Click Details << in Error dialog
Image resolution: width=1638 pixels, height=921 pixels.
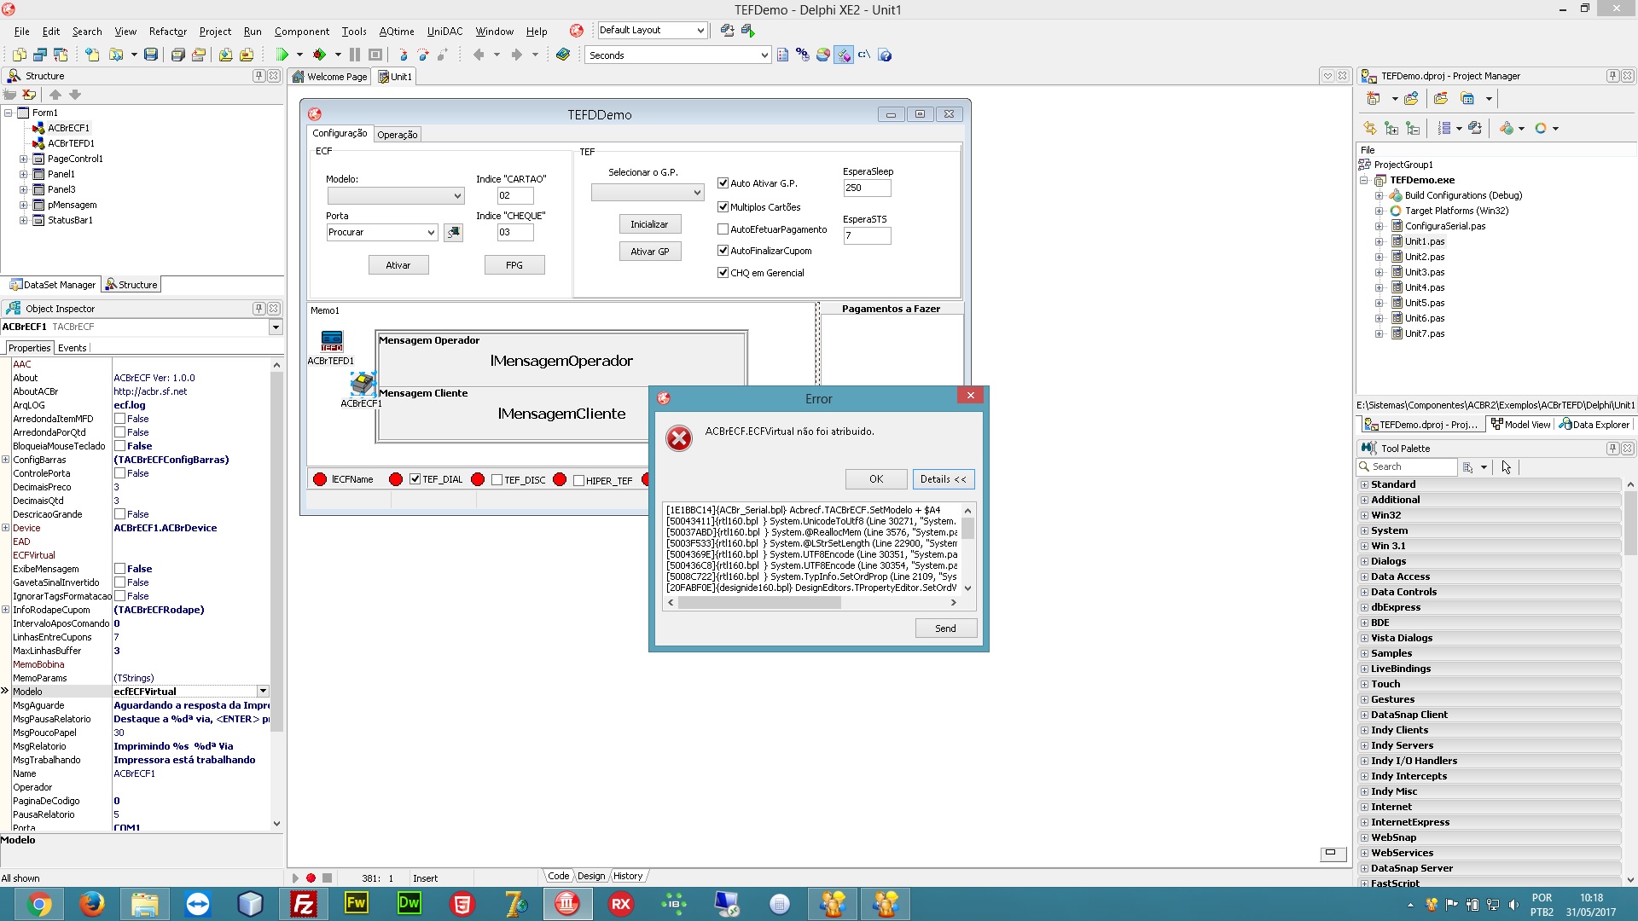[x=943, y=479]
